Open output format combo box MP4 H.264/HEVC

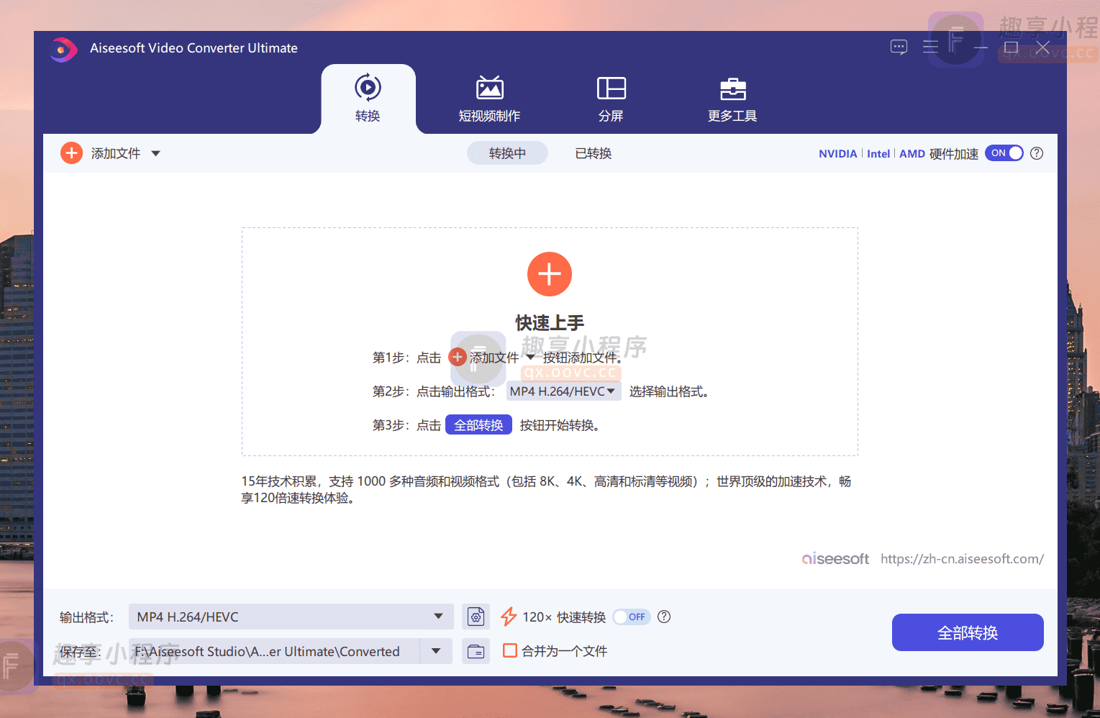291,617
